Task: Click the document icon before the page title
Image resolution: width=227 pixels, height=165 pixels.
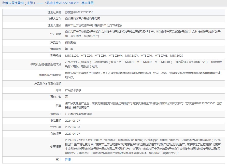Action: [4, 3]
